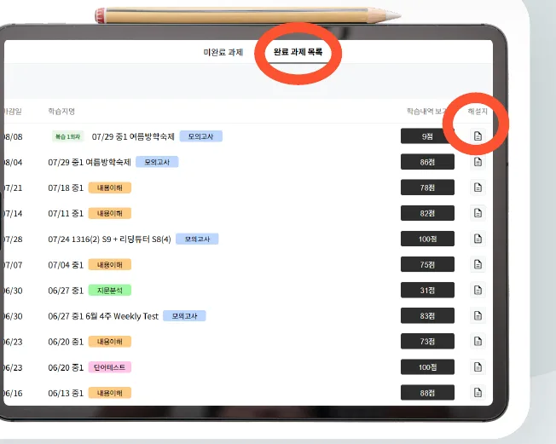Switch to the 미완료 과제 tab
The image size is (556, 444).
(x=223, y=53)
